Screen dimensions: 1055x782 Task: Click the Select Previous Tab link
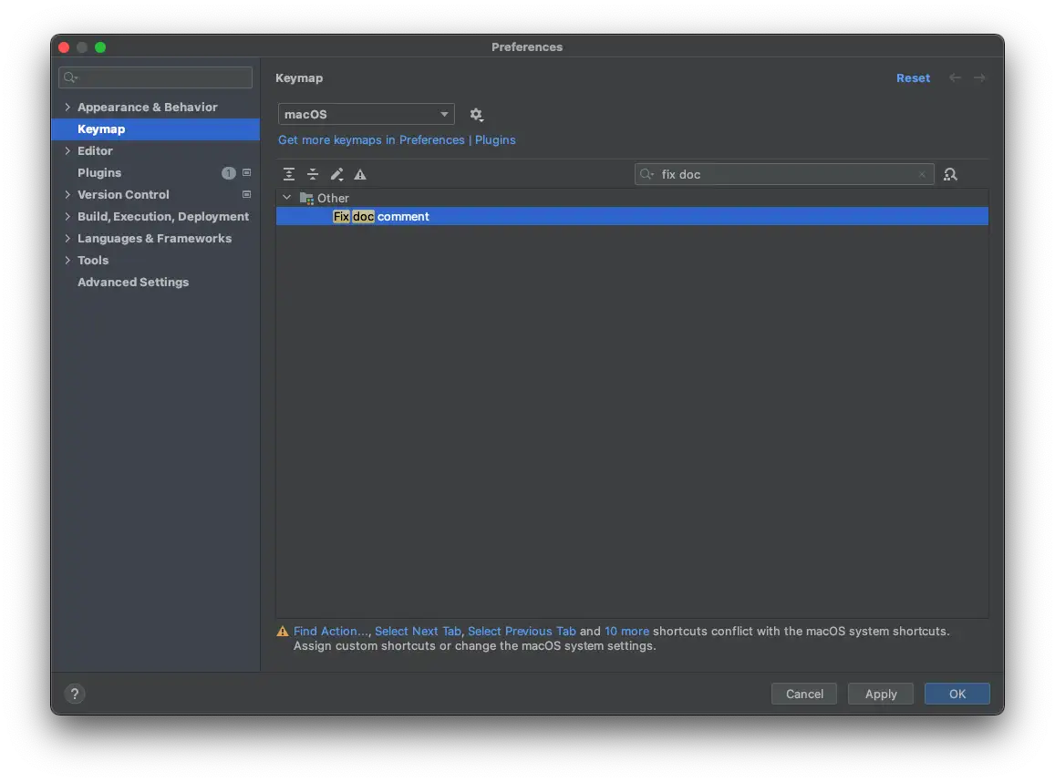pos(522,632)
